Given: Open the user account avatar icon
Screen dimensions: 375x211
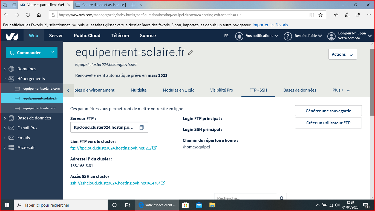Looking at the screenshot, I should coord(331,36).
